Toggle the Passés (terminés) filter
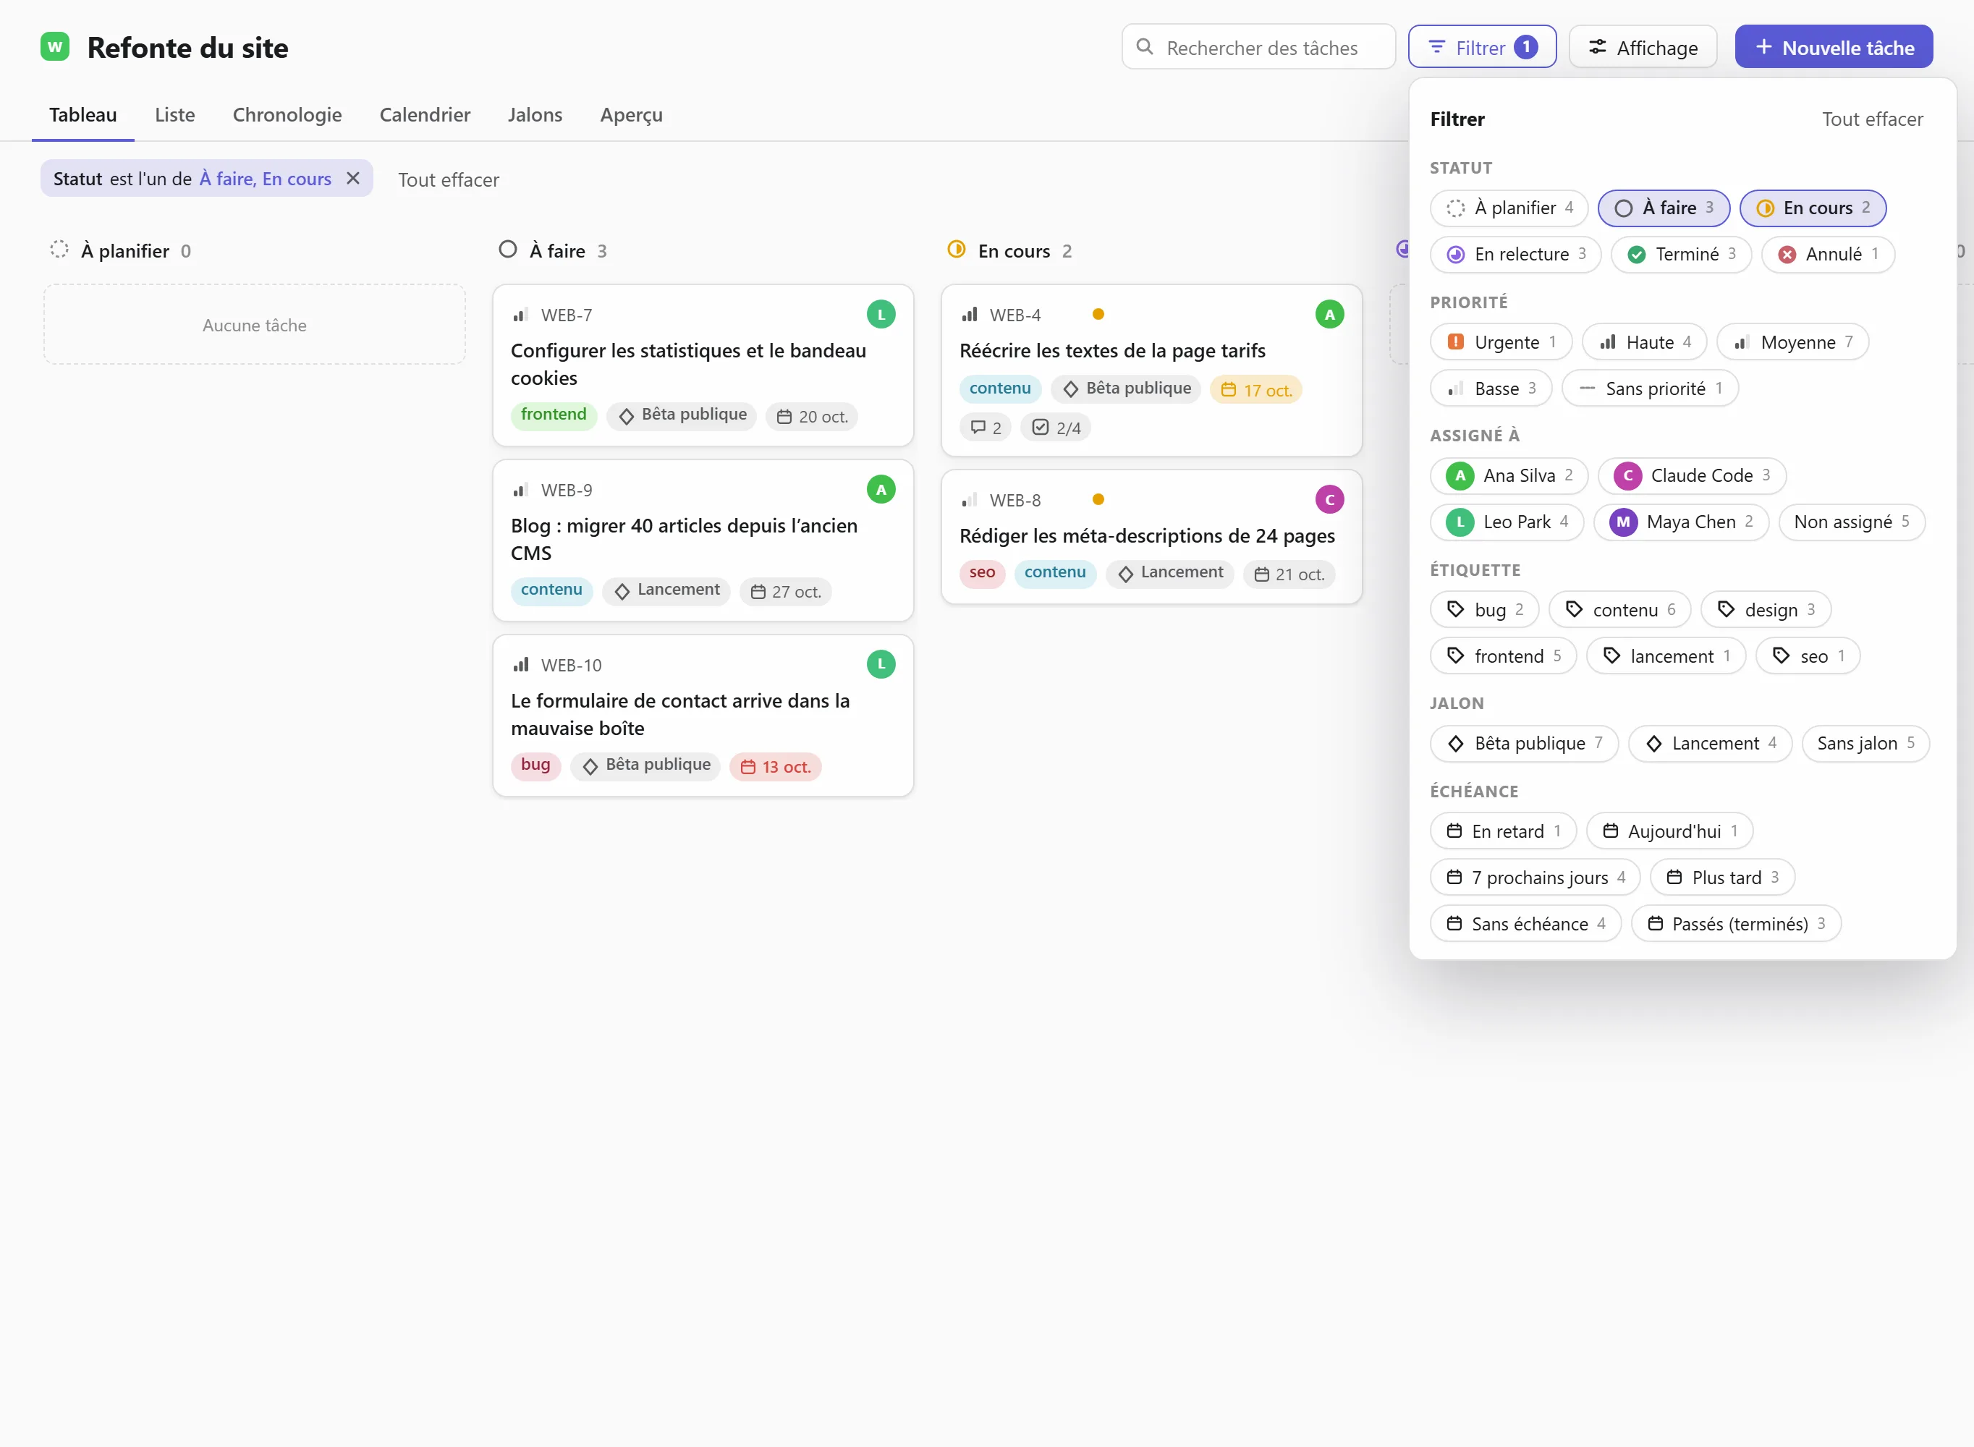1974x1447 pixels. tap(1736, 924)
